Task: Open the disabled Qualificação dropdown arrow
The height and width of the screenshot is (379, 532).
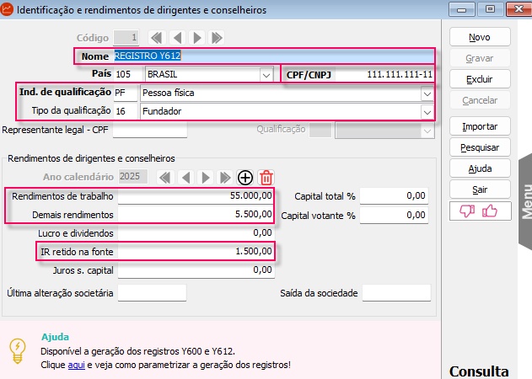Action: (x=427, y=131)
